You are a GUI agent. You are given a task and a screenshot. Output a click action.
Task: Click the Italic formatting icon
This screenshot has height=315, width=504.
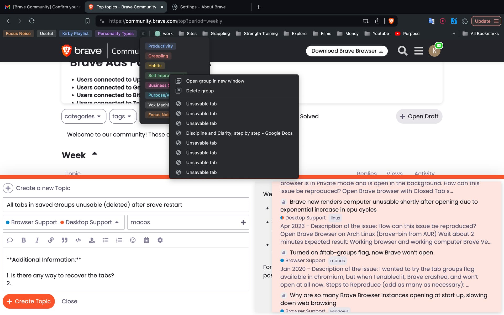pyautogui.click(x=37, y=240)
